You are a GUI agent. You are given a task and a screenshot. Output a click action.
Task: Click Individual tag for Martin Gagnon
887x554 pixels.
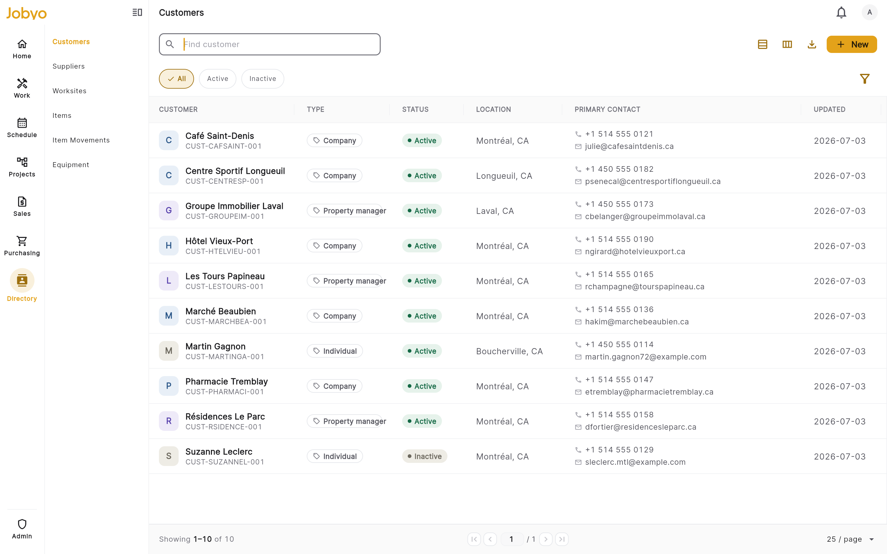[x=335, y=351]
